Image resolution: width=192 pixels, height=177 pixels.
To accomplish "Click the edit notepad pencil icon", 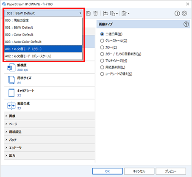I will [x=124, y=14].
